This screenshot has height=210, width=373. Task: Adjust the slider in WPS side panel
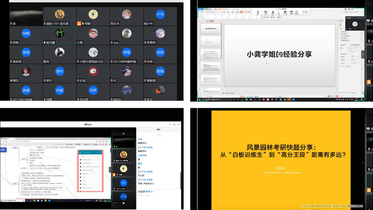point(355,63)
